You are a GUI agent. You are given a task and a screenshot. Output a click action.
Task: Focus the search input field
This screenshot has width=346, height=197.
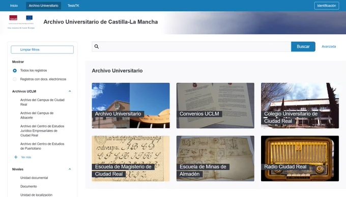(191, 47)
